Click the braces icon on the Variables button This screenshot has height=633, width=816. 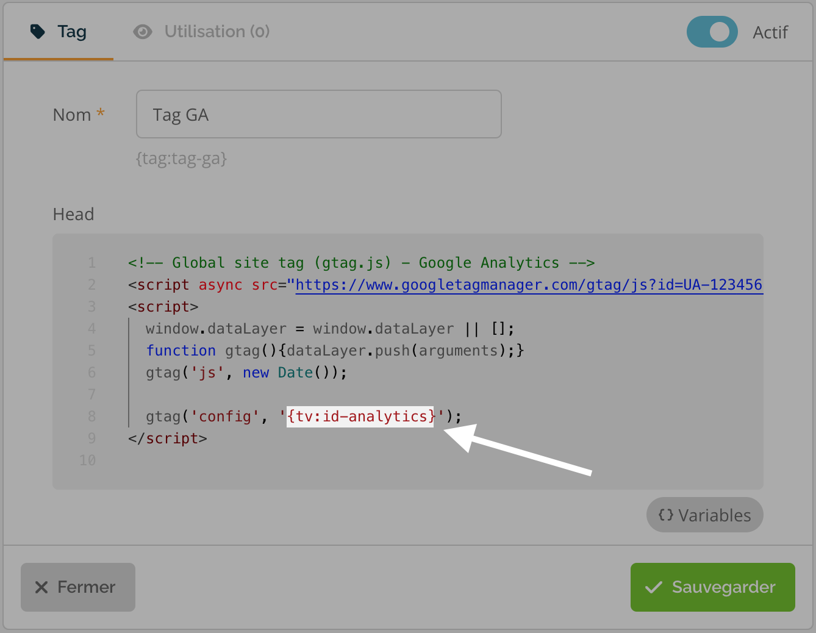665,515
